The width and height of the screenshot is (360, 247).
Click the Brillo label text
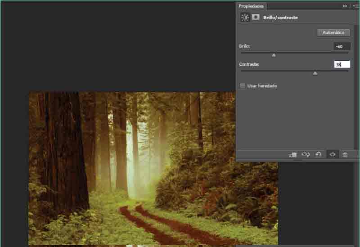tap(244, 46)
